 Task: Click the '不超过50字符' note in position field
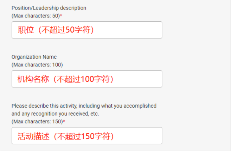[x=66, y=30]
